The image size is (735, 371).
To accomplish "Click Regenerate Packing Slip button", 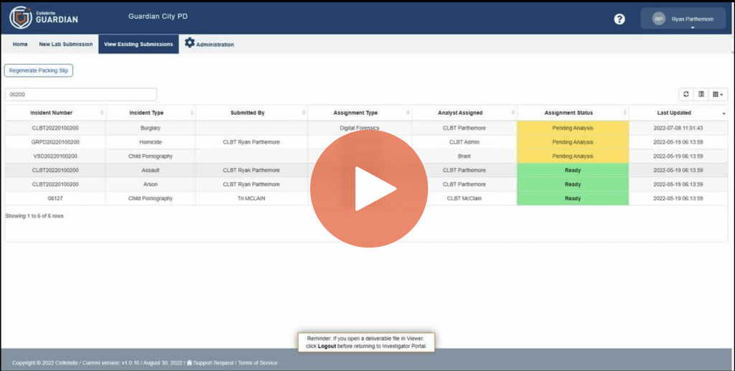I will pos(39,70).
